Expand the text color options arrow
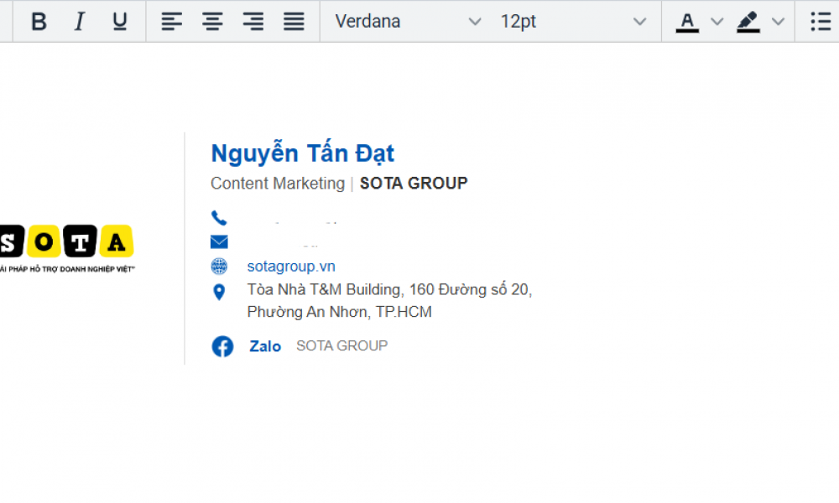Image resolution: width=839 pixels, height=503 pixels. coord(717,22)
